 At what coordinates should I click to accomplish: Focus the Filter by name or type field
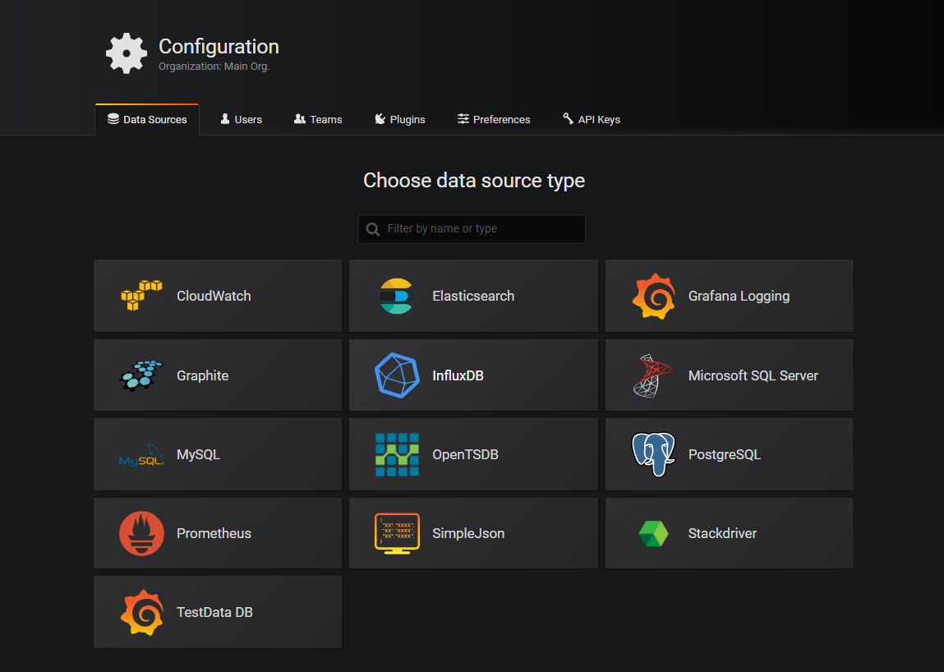tap(472, 229)
